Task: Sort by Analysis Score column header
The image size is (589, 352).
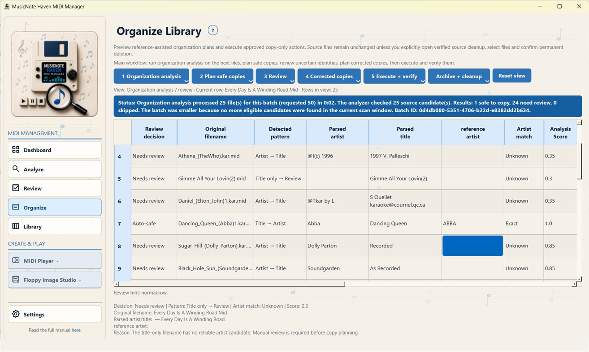Action: (x=560, y=133)
